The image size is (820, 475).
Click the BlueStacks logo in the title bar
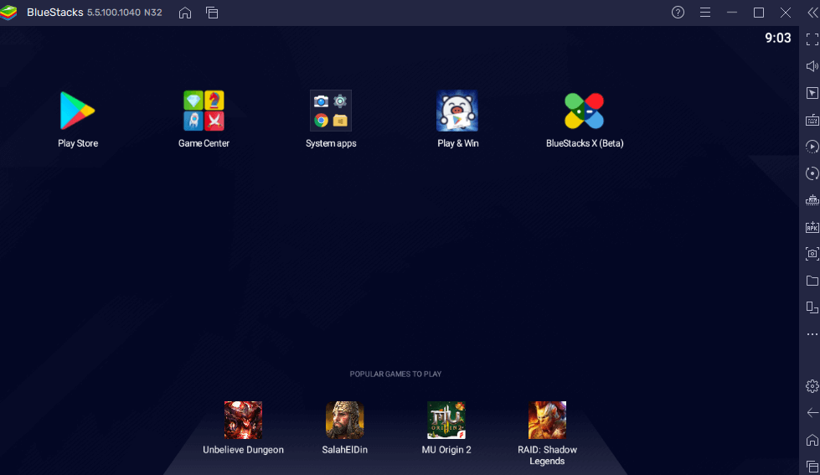click(9, 13)
